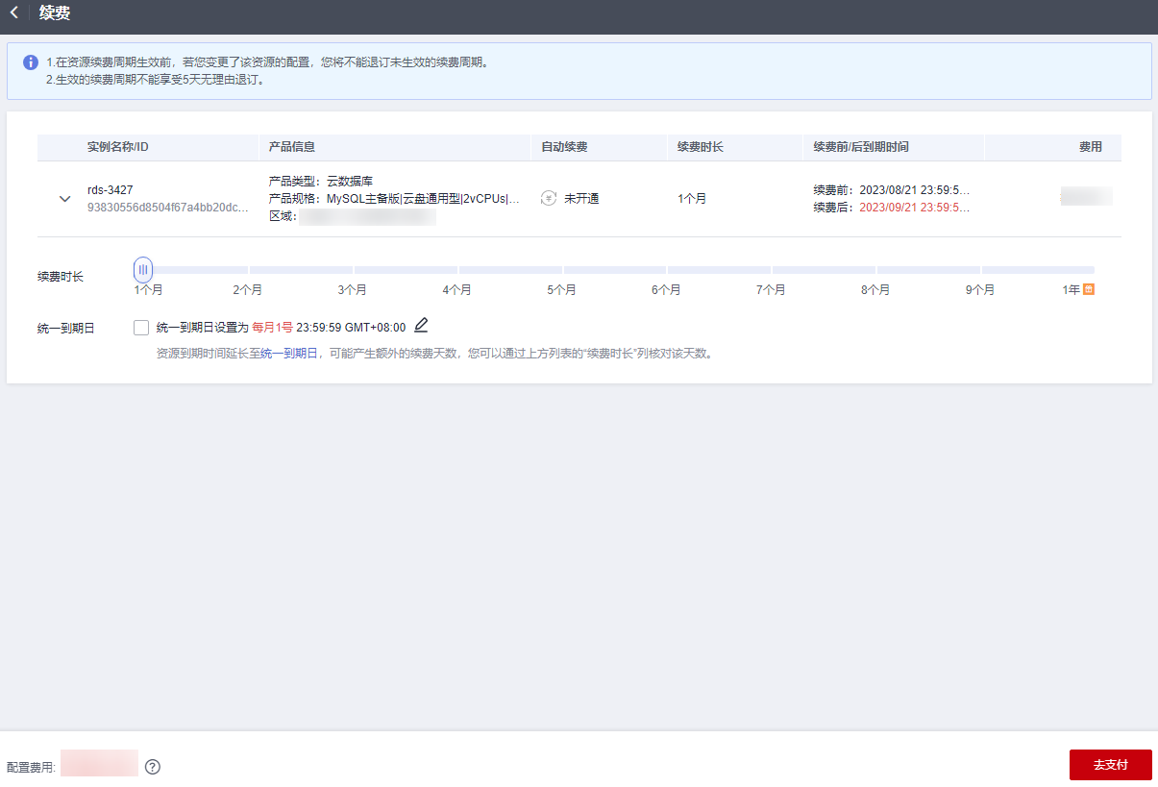This screenshot has height=787, width=1158.
Task: Pick 6个月 renewal duration
Action: coord(666,289)
